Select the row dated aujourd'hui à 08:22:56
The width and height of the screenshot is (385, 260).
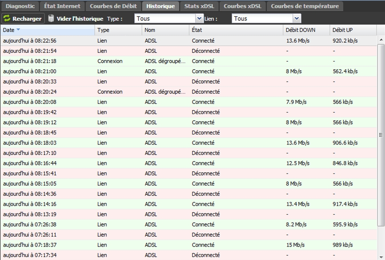[x=30, y=41]
